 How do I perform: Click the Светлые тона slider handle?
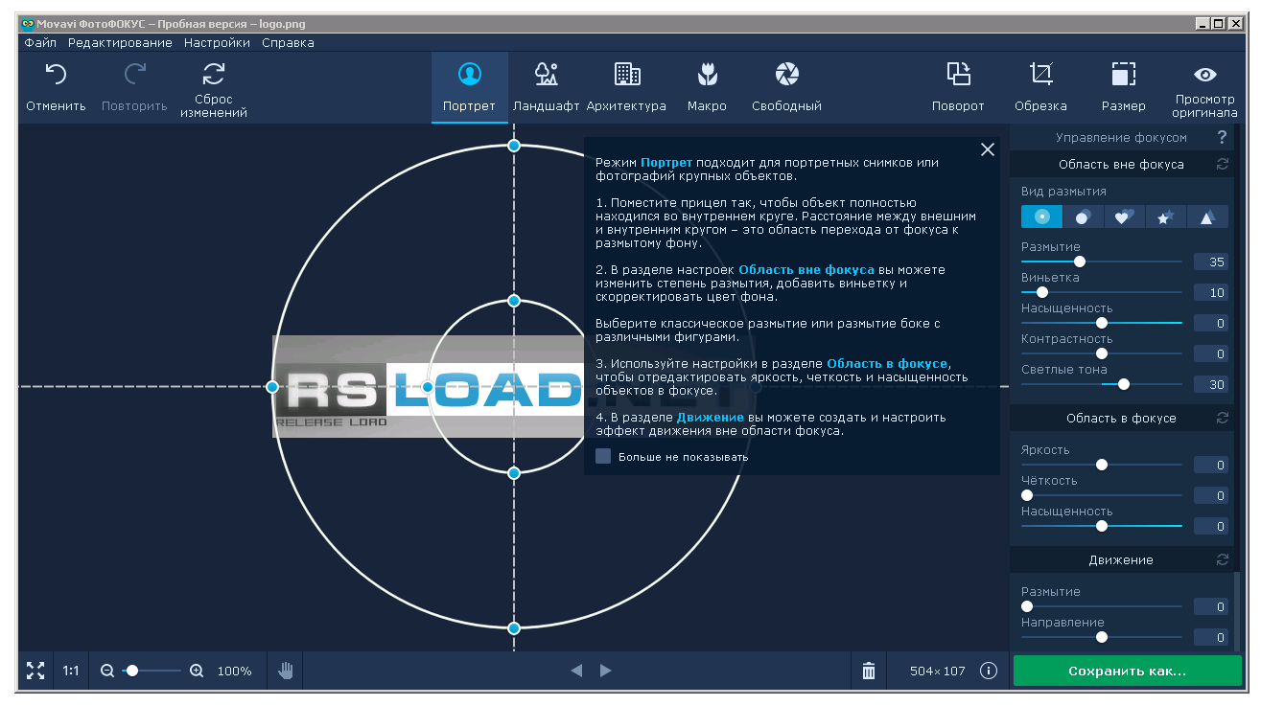[1124, 384]
